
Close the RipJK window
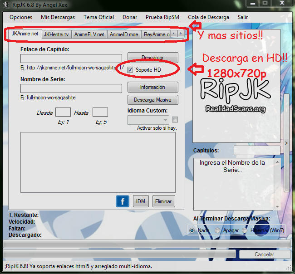282,3
